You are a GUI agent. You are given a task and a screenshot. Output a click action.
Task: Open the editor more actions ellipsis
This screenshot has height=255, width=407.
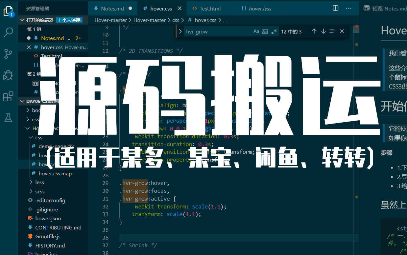coord(348,8)
